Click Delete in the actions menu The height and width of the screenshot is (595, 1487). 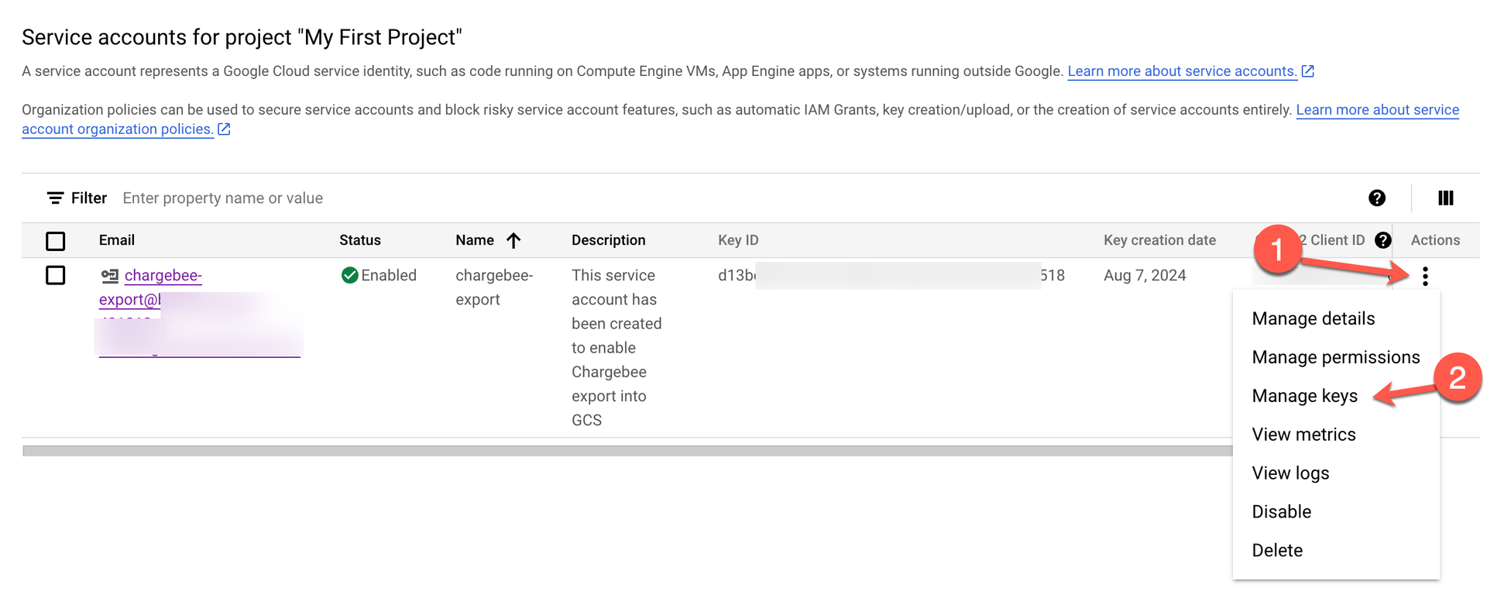tap(1277, 551)
